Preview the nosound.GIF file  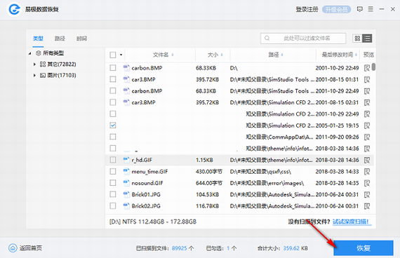[x=367, y=183]
